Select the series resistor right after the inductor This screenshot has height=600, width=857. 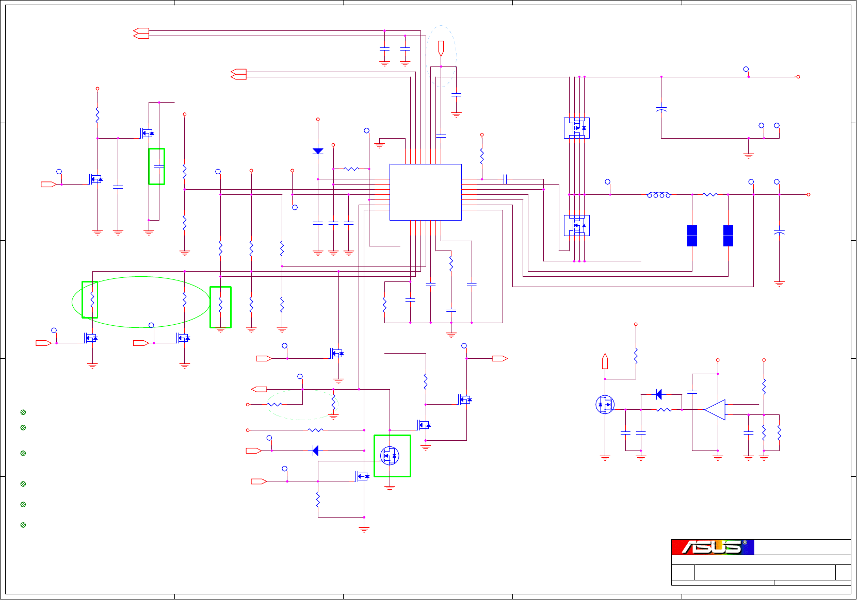[710, 195]
